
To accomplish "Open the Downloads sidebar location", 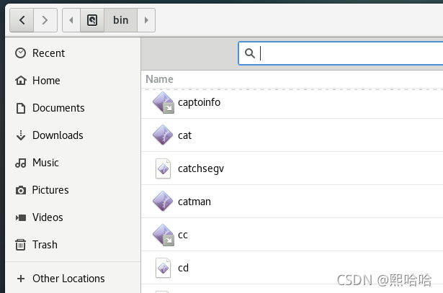I will point(58,135).
